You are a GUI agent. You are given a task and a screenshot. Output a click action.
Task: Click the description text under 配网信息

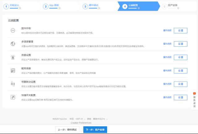click(x=58, y=73)
